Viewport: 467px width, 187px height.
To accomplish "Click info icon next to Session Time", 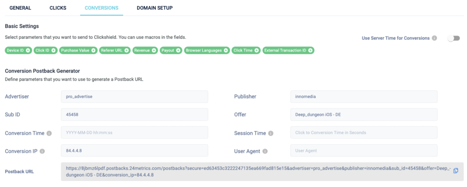I will click(271, 133).
